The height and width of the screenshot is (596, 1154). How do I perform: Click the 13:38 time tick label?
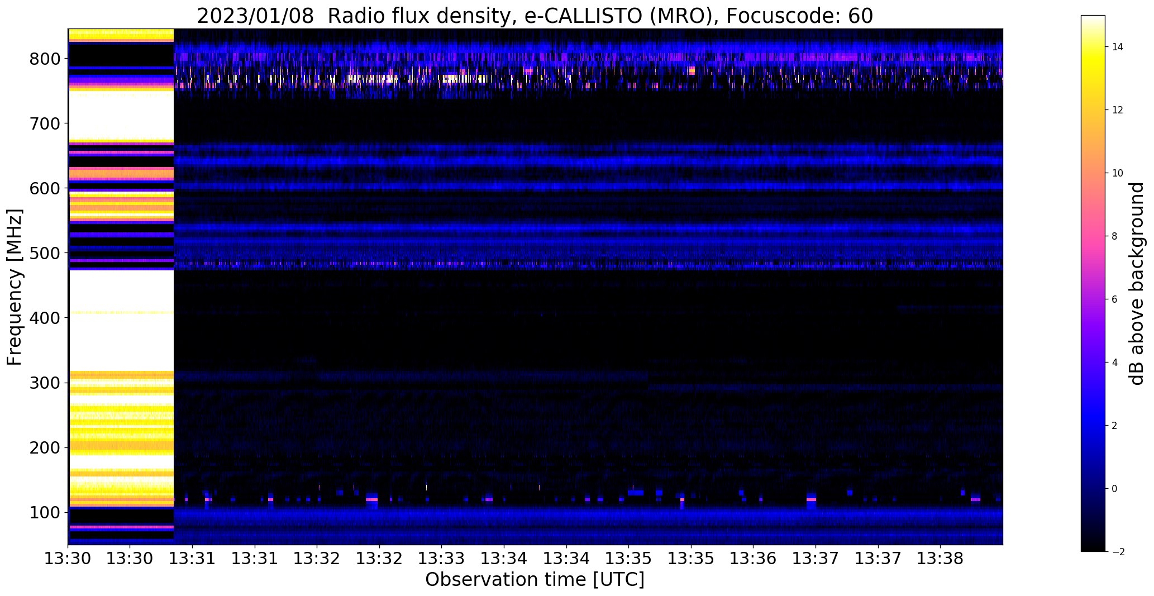940,558
